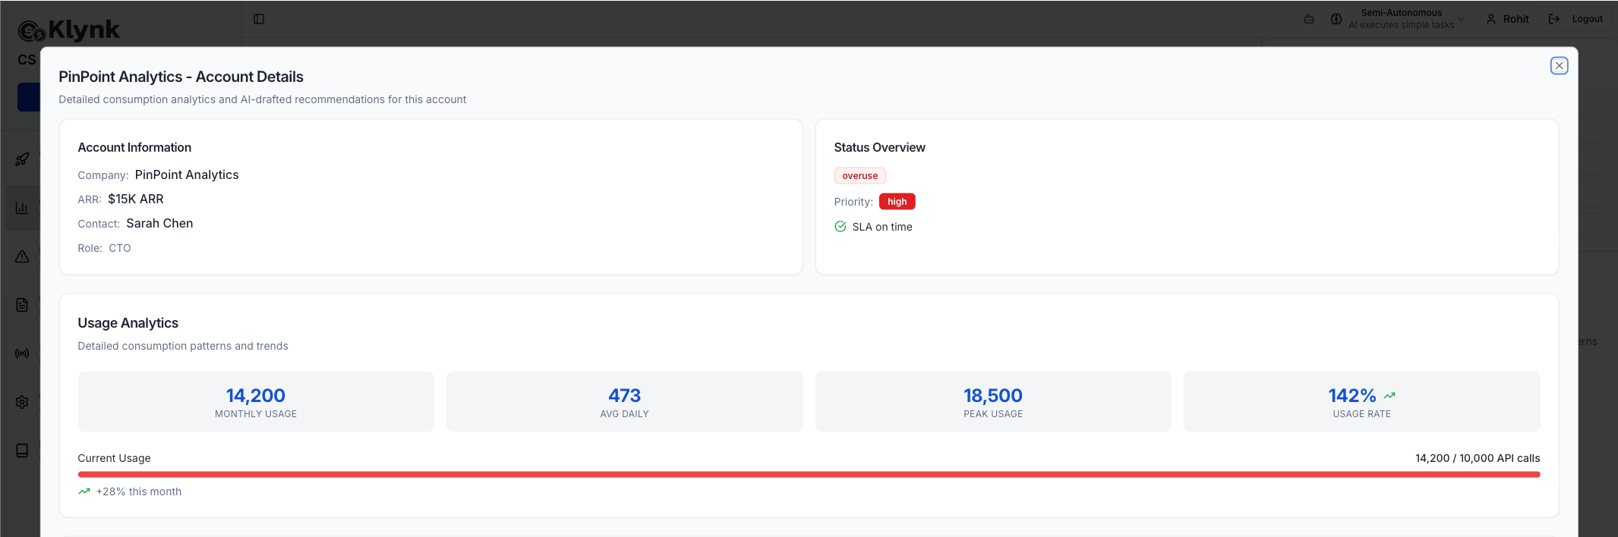This screenshot has width=1618, height=537.
Task: Click the trend arrow beside 142%
Action: tap(1389, 396)
